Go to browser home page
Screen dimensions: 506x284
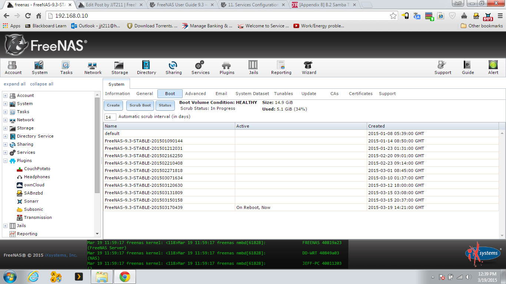(39, 16)
